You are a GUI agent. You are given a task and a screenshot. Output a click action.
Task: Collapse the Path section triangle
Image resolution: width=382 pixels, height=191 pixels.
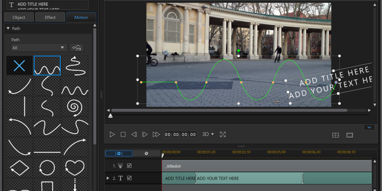[x=8, y=29]
